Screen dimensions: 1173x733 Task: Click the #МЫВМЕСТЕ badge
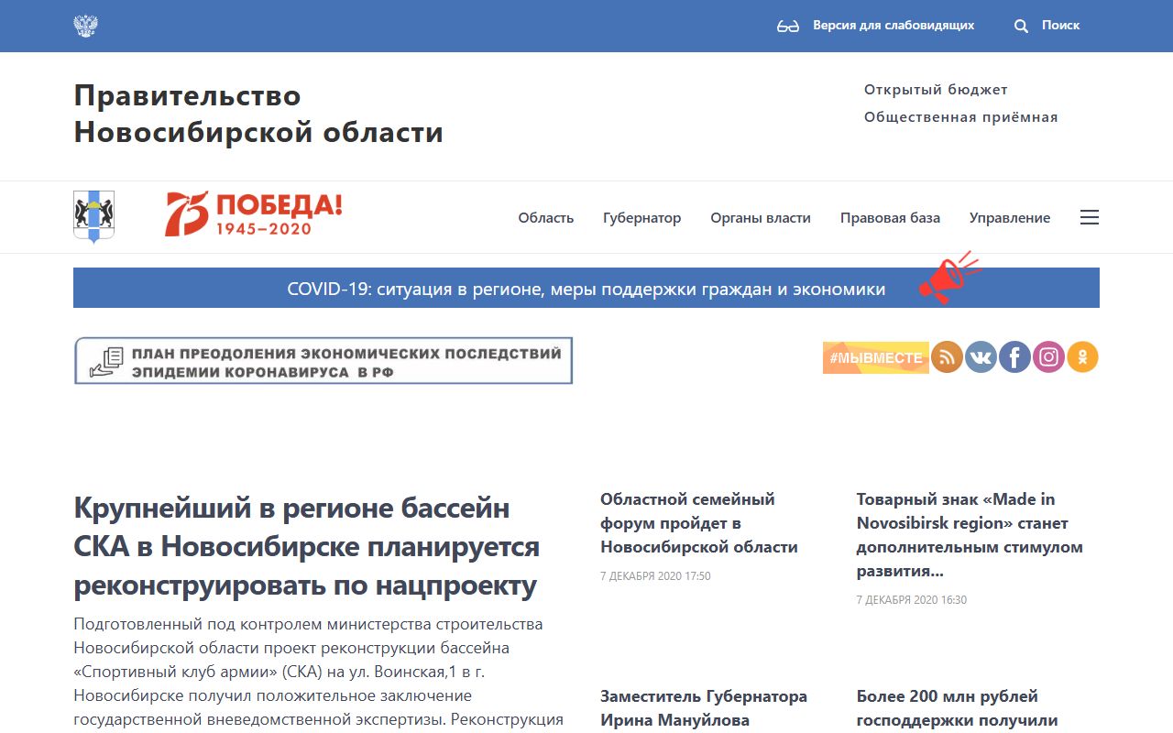(876, 357)
